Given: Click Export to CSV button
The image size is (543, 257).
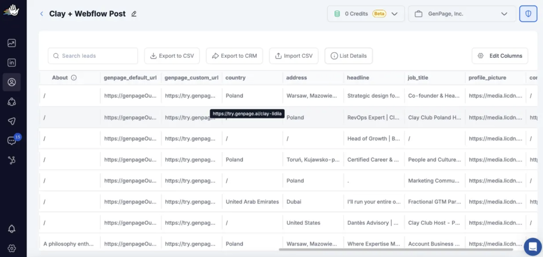Looking at the screenshot, I should 172,56.
